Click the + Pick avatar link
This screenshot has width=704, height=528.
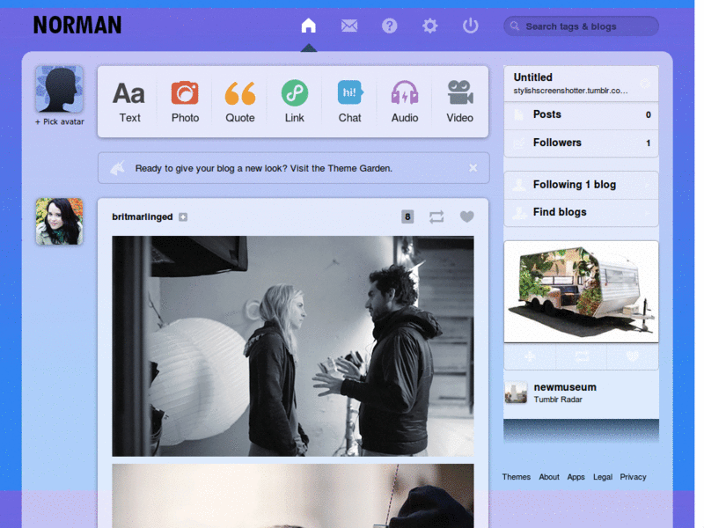click(59, 121)
